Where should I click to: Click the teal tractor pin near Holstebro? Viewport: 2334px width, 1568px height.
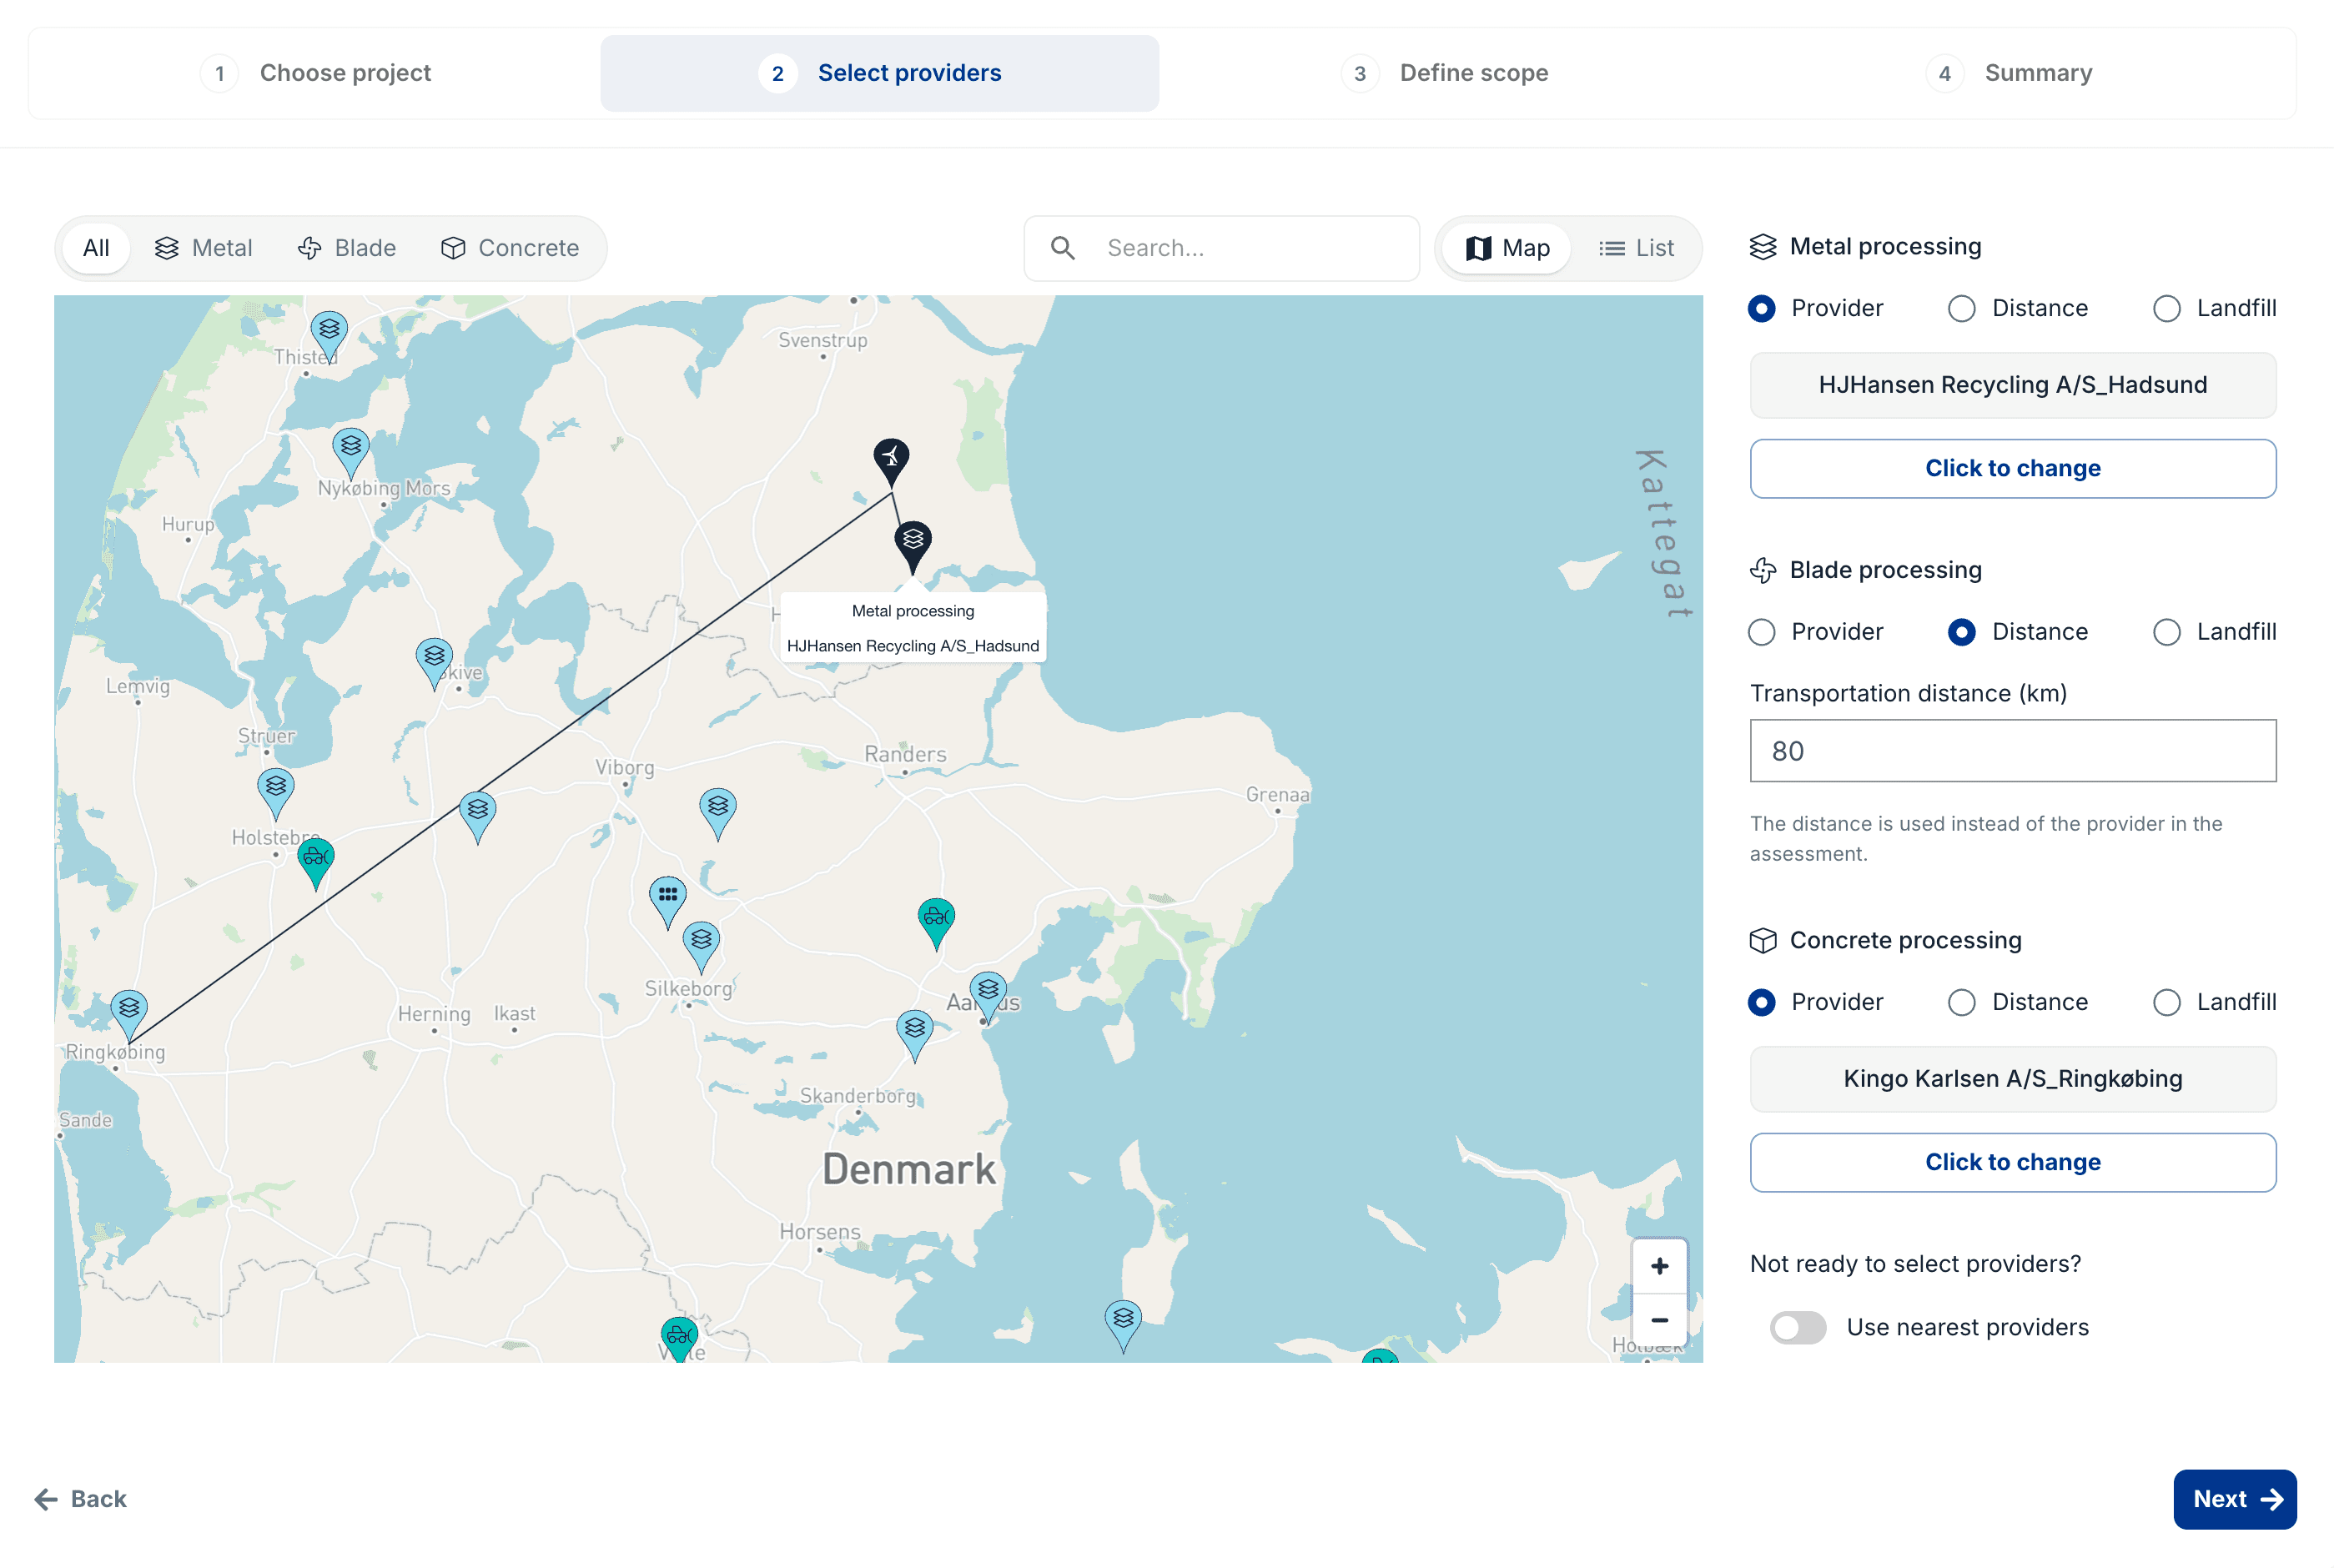(x=316, y=857)
